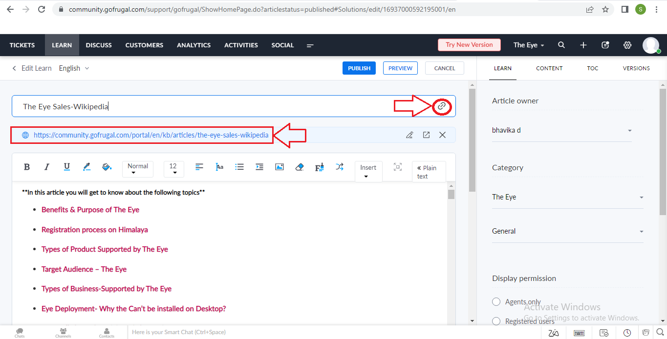Image resolution: width=667 pixels, height=339 pixels.
Task: Edit the permalink with the pencil icon
Action: point(410,135)
